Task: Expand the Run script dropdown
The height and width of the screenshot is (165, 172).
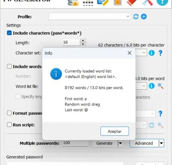Action: (144, 125)
